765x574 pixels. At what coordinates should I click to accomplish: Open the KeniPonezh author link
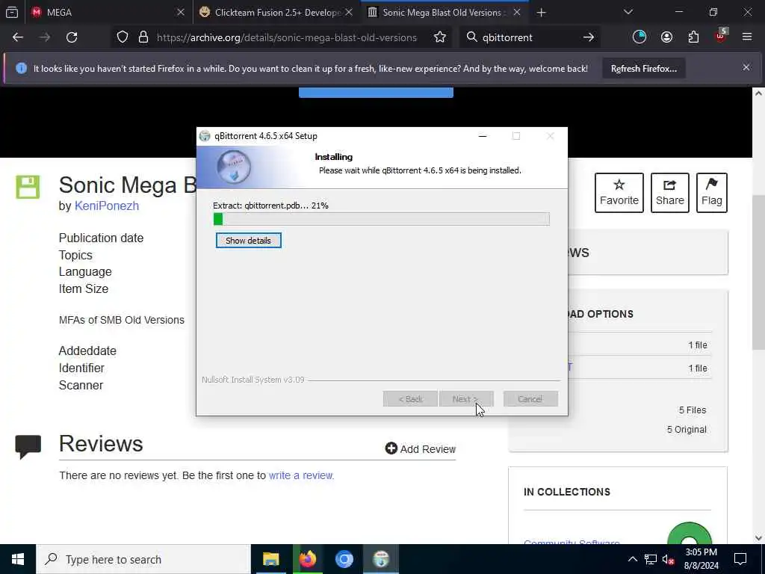(106, 206)
